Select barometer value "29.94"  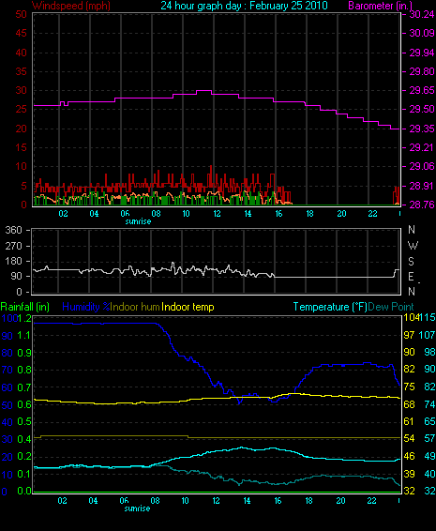pos(422,53)
